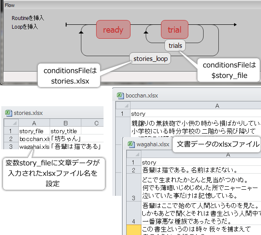
Task: Click the wagahai.xls cell in stories.xlsx
Action: [34, 146]
